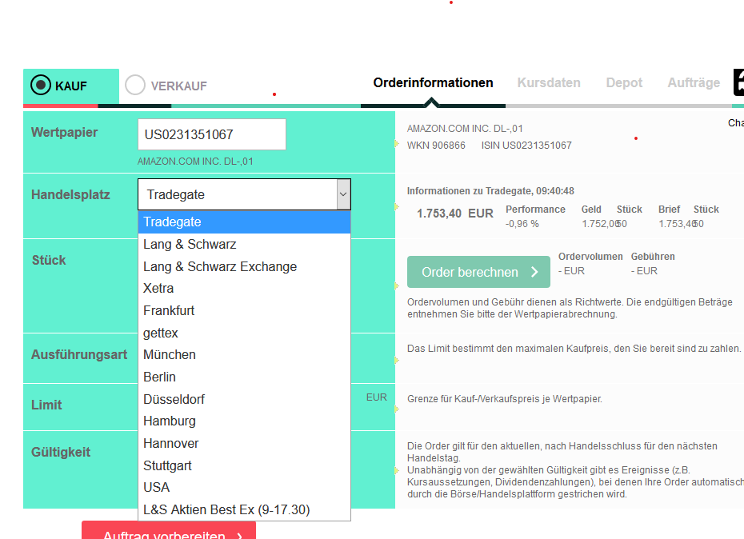Click the ISIN US0231351067 info text
The height and width of the screenshot is (539, 744).
(526, 146)
